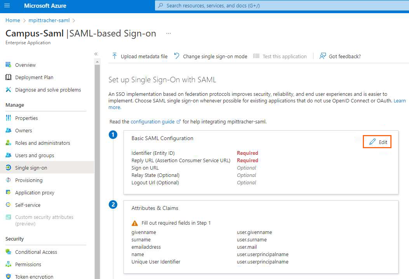Click Upload metadata file button
The image size is (409, 279).
click(140, 56)
